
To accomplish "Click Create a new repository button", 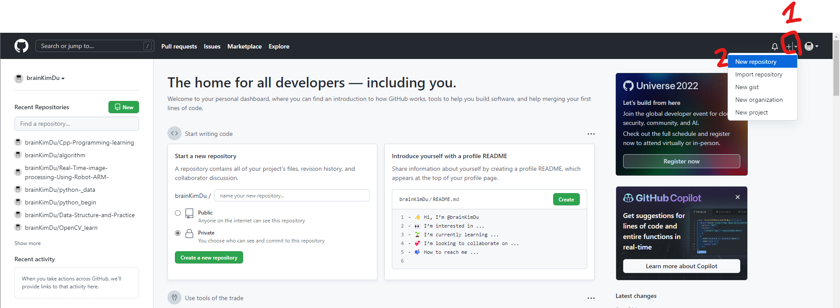I will [209, 257].
